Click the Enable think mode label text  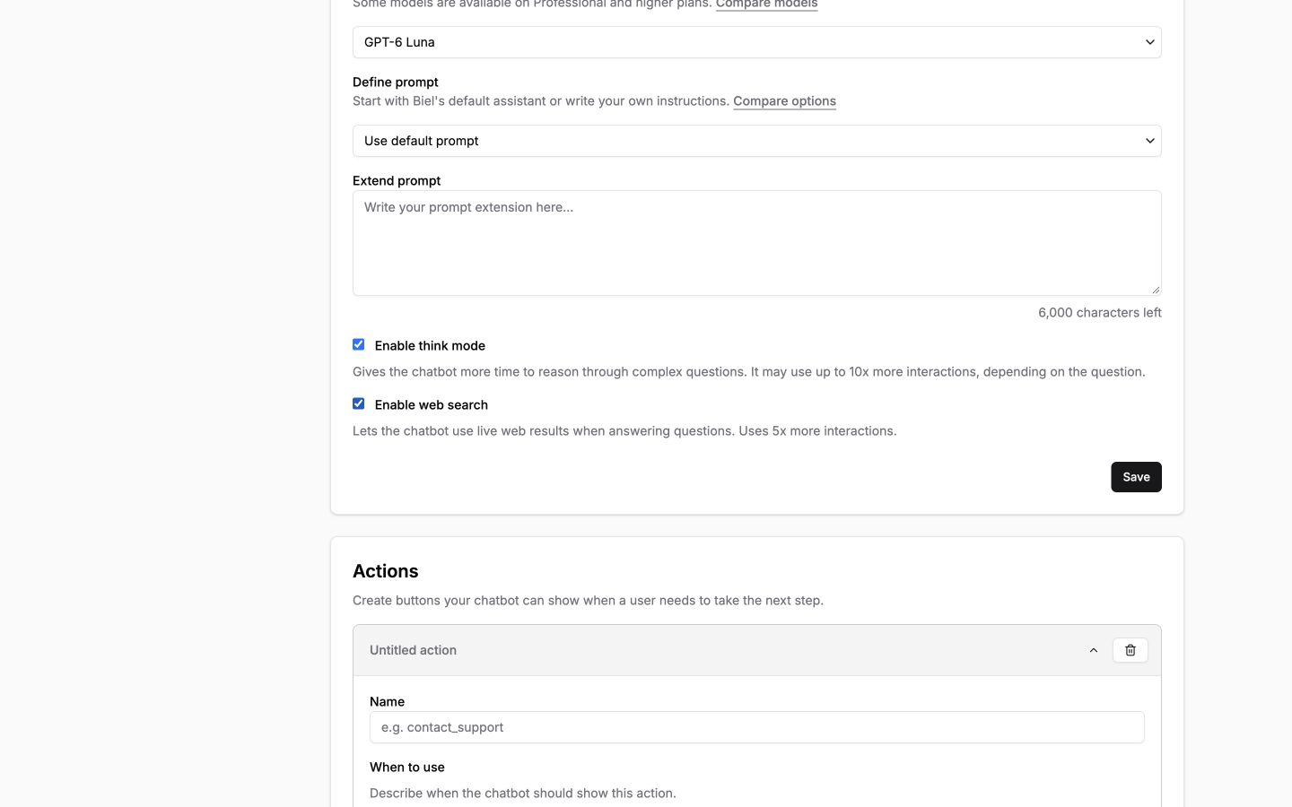tap(430, 345)
